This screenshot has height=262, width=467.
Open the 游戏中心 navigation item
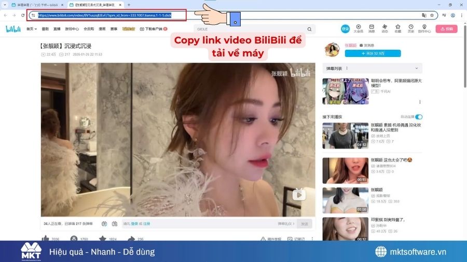pos(72,29)
